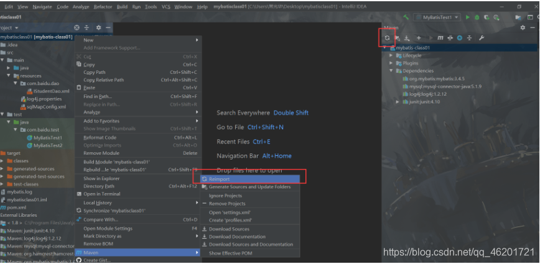The width and height of the screenshot is (540, 264).
Task: Collapse com.baidu.dao package
Action: coord(15,83)
